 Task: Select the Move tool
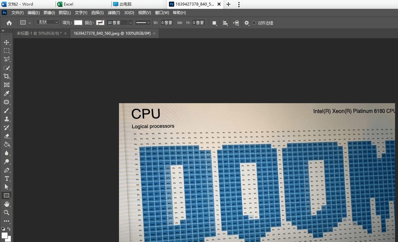click(x=6, y=42)
